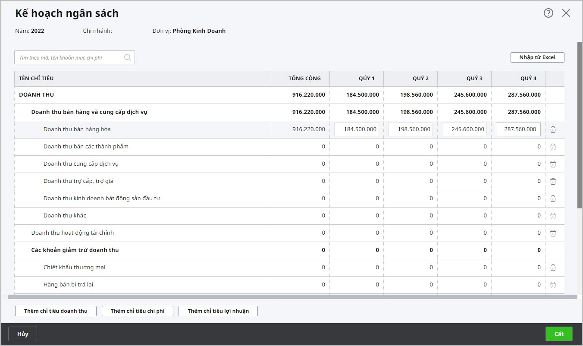This screenshot has width=583, height=346.
Task: Click Quý 2 cell of Doanh thu cung cấp dịch vụ
Action: pos(411,164)
